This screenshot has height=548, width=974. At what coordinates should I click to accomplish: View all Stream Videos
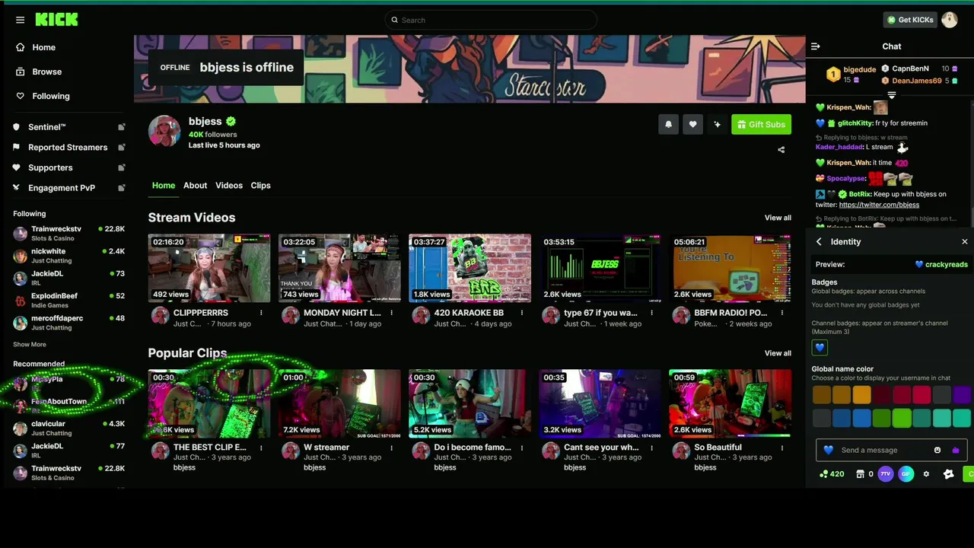[778, 218]
